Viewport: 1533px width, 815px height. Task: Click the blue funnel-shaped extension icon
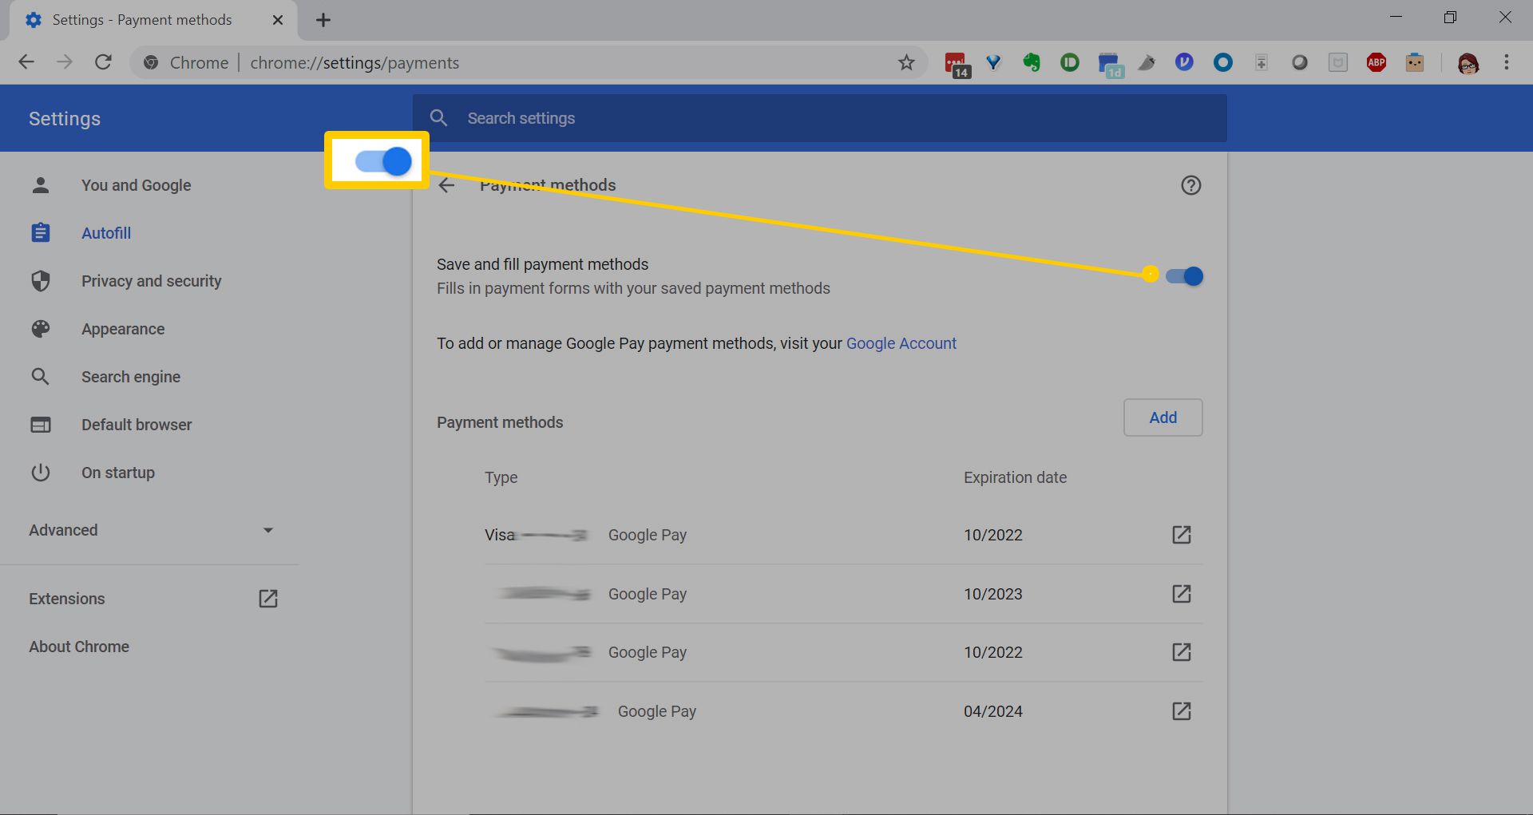click(993, 62)
